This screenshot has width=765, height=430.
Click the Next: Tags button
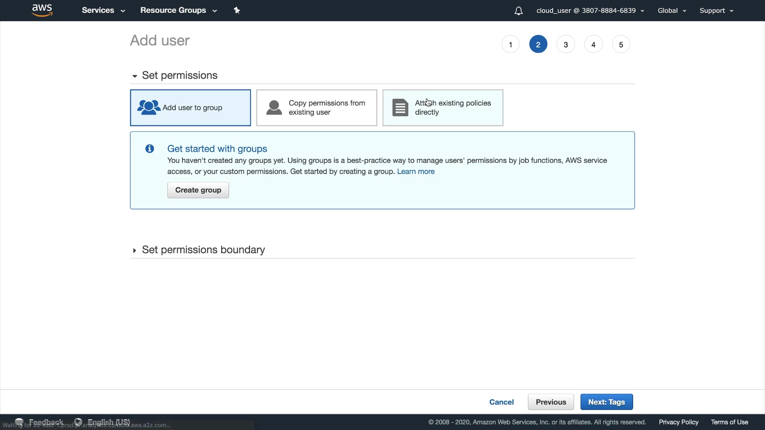point(606,402)
